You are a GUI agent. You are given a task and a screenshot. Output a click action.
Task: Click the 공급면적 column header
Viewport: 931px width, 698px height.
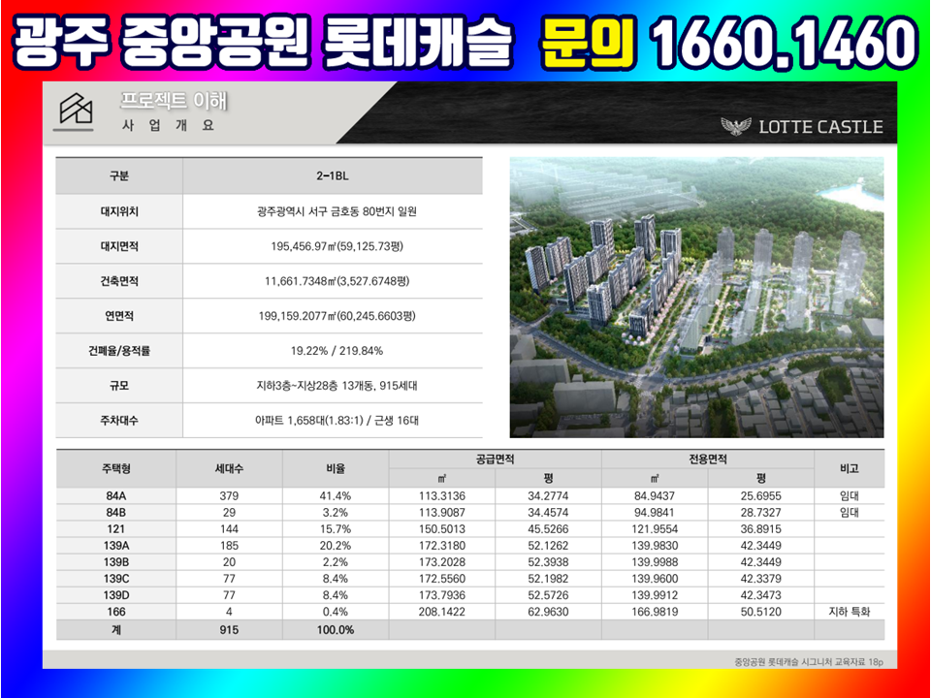(496, 460)
